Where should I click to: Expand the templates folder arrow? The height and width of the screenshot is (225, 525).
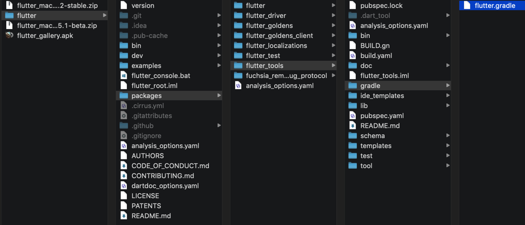448,146
